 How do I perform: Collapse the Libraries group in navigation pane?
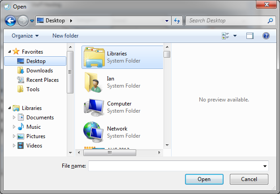pyautogui.click(x=9, y=108)
